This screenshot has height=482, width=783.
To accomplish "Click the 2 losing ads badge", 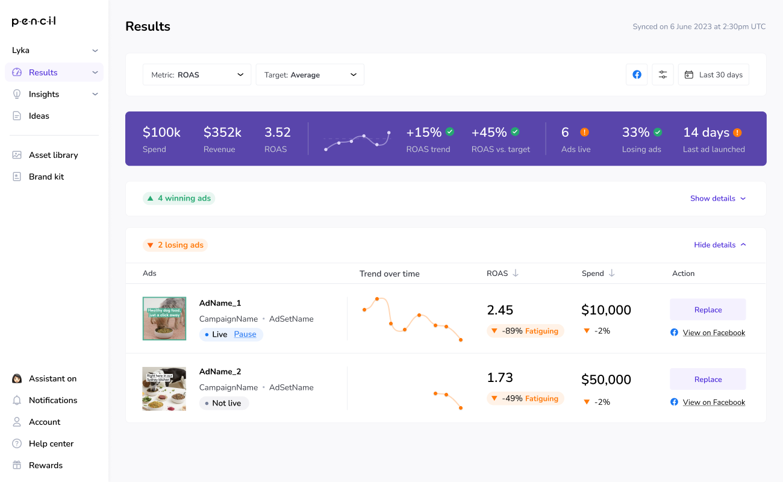I will click(175, 245).
